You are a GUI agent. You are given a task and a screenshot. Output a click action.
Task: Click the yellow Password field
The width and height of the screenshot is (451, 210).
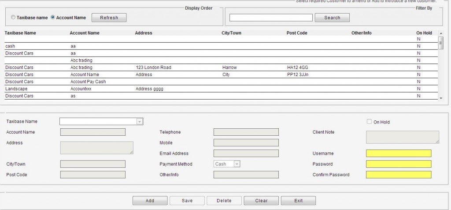[x=399, y=164]
